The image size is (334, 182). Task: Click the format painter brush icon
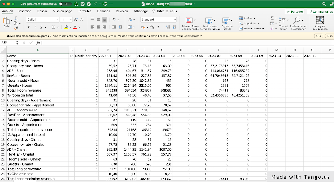point(16,28)
